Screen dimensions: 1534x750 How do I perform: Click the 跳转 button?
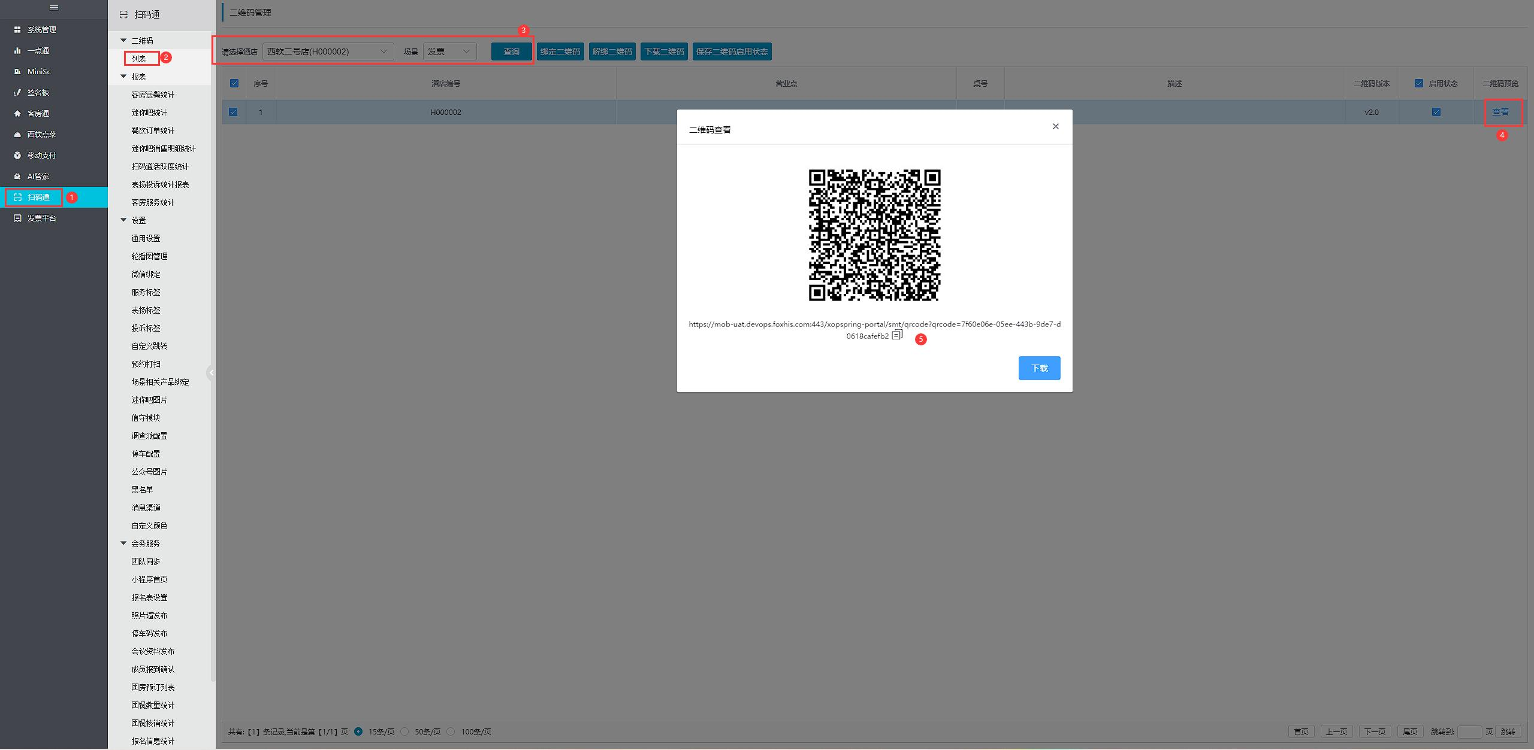point(1508,731)
